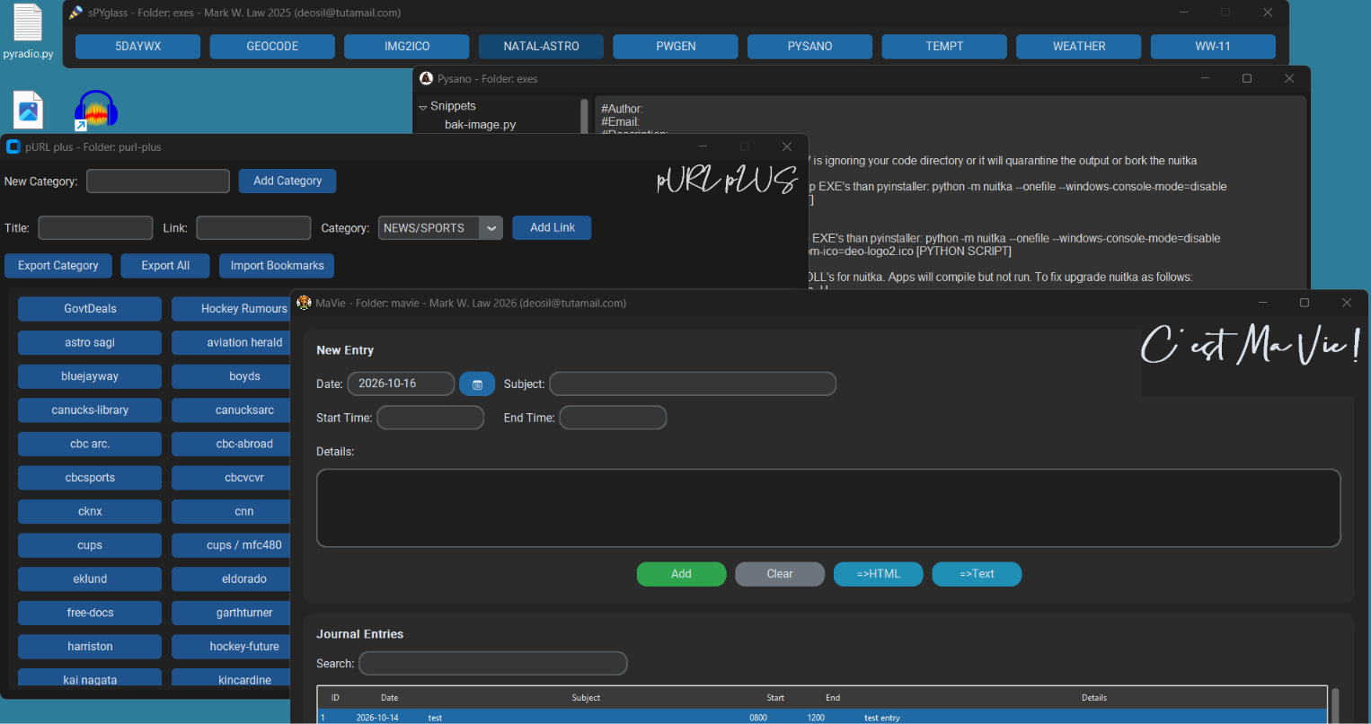Open the Audacity headphones desktop shortcut
Viewport: 1371px width, 724px height.
96,110
